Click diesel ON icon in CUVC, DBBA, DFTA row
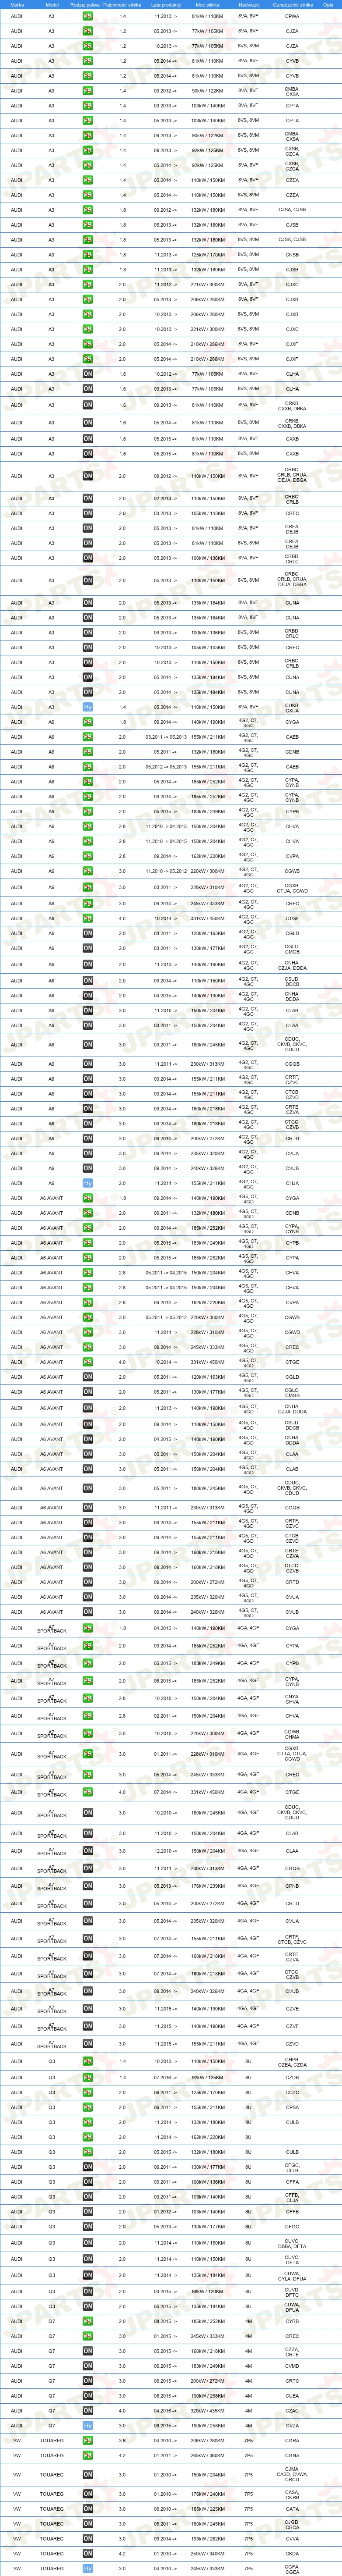The width and height of the screenshot is (342, 2576). pos(88,2243)
